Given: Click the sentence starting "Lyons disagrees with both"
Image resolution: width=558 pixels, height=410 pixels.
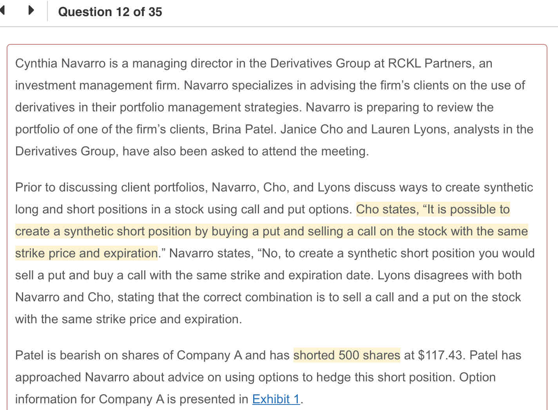Looking at the screenshot, I should coord(449,275).
